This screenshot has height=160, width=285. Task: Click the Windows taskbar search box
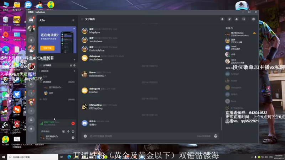[33, 157]
